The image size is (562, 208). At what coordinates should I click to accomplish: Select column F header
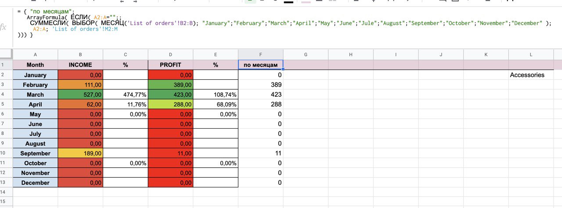point(261,54)
